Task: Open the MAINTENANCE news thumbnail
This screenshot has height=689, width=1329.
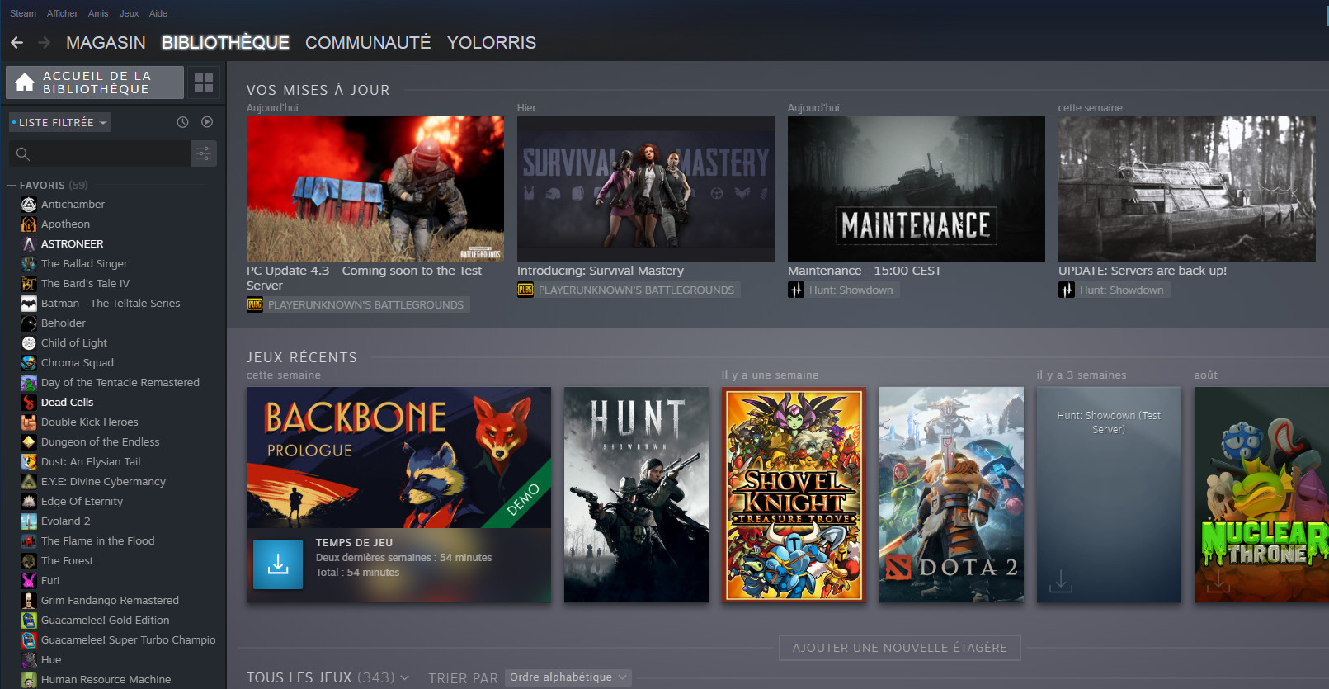Action: coord(917,189)
